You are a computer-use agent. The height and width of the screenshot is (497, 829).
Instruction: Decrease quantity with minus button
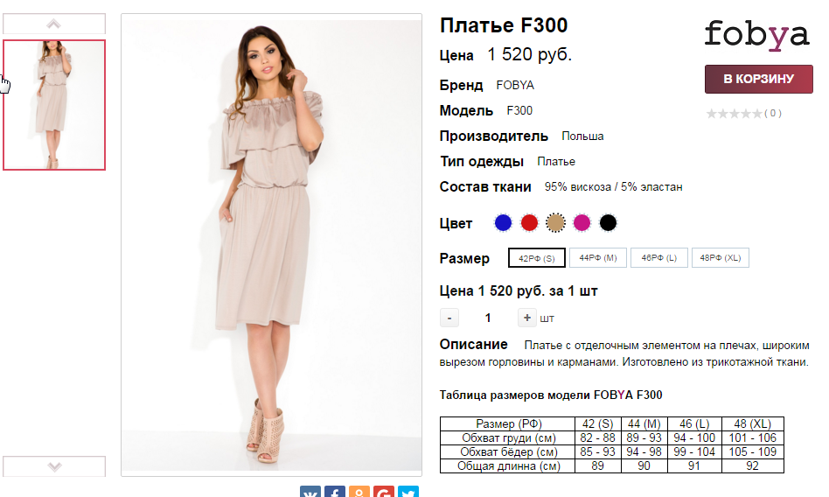(449, 318)
